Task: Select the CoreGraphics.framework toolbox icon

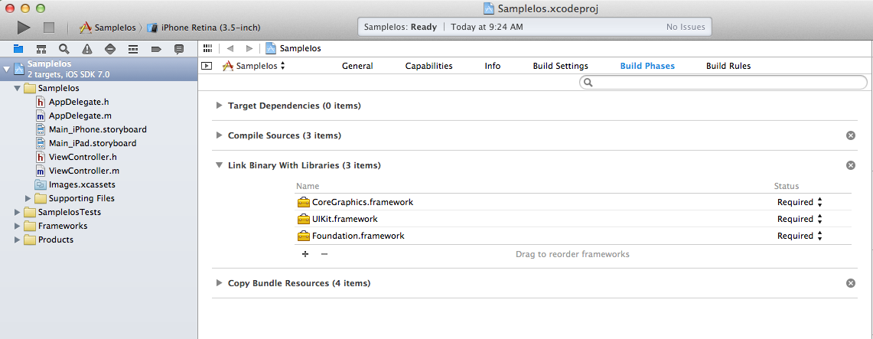Action: 304,202
